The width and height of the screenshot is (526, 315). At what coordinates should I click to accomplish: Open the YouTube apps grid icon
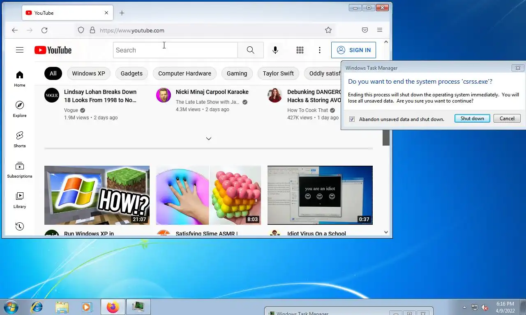pos(300,50)
